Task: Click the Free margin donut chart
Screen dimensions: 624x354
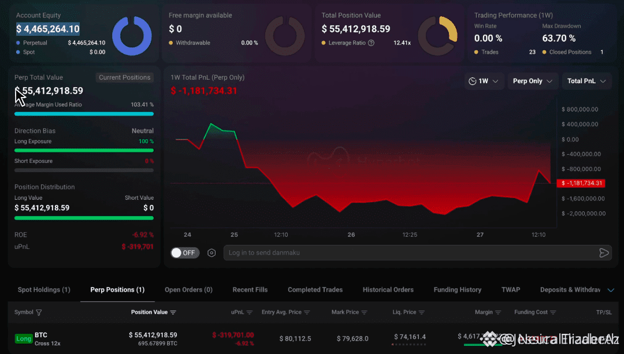Action: pyautogui.click(x=284, y=36)
